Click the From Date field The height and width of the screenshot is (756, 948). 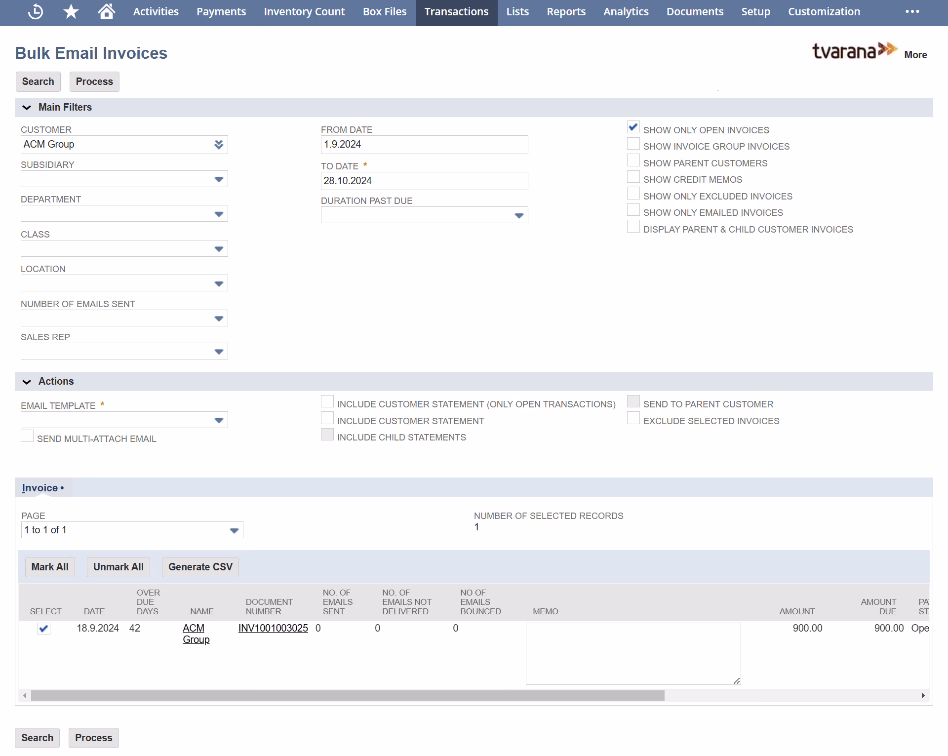[x=424, y=145]
